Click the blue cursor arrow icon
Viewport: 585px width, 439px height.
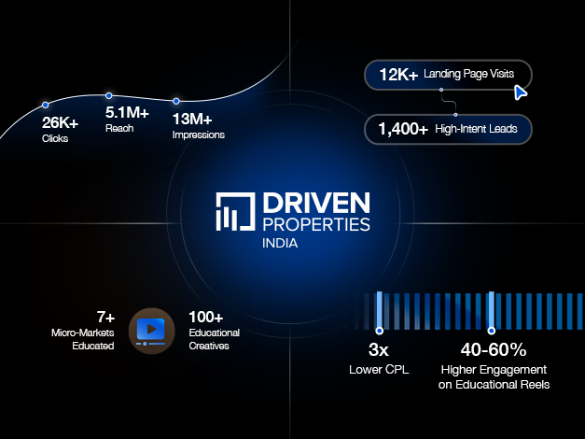pyautogui.click(x=521, y=92)
